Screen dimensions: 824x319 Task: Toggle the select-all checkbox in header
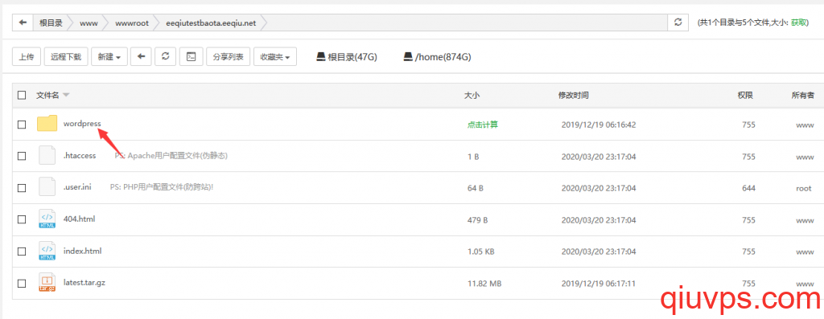(x=22, y=95)
